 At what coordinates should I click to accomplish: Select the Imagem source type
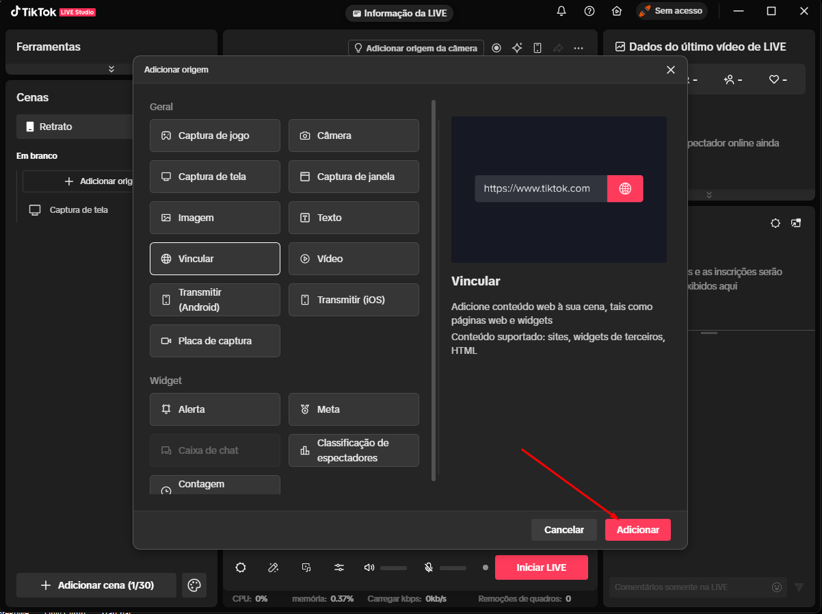coord(215,218)
